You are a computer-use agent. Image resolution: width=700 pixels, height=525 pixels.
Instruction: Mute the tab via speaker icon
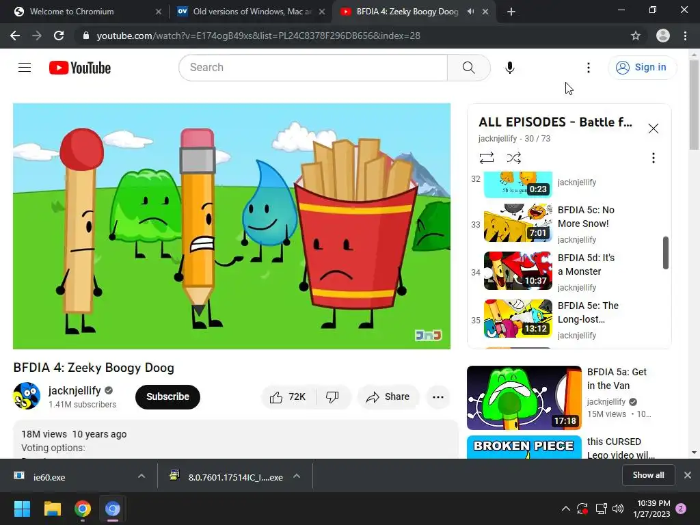pyautogui.click(x=470, y=12)
